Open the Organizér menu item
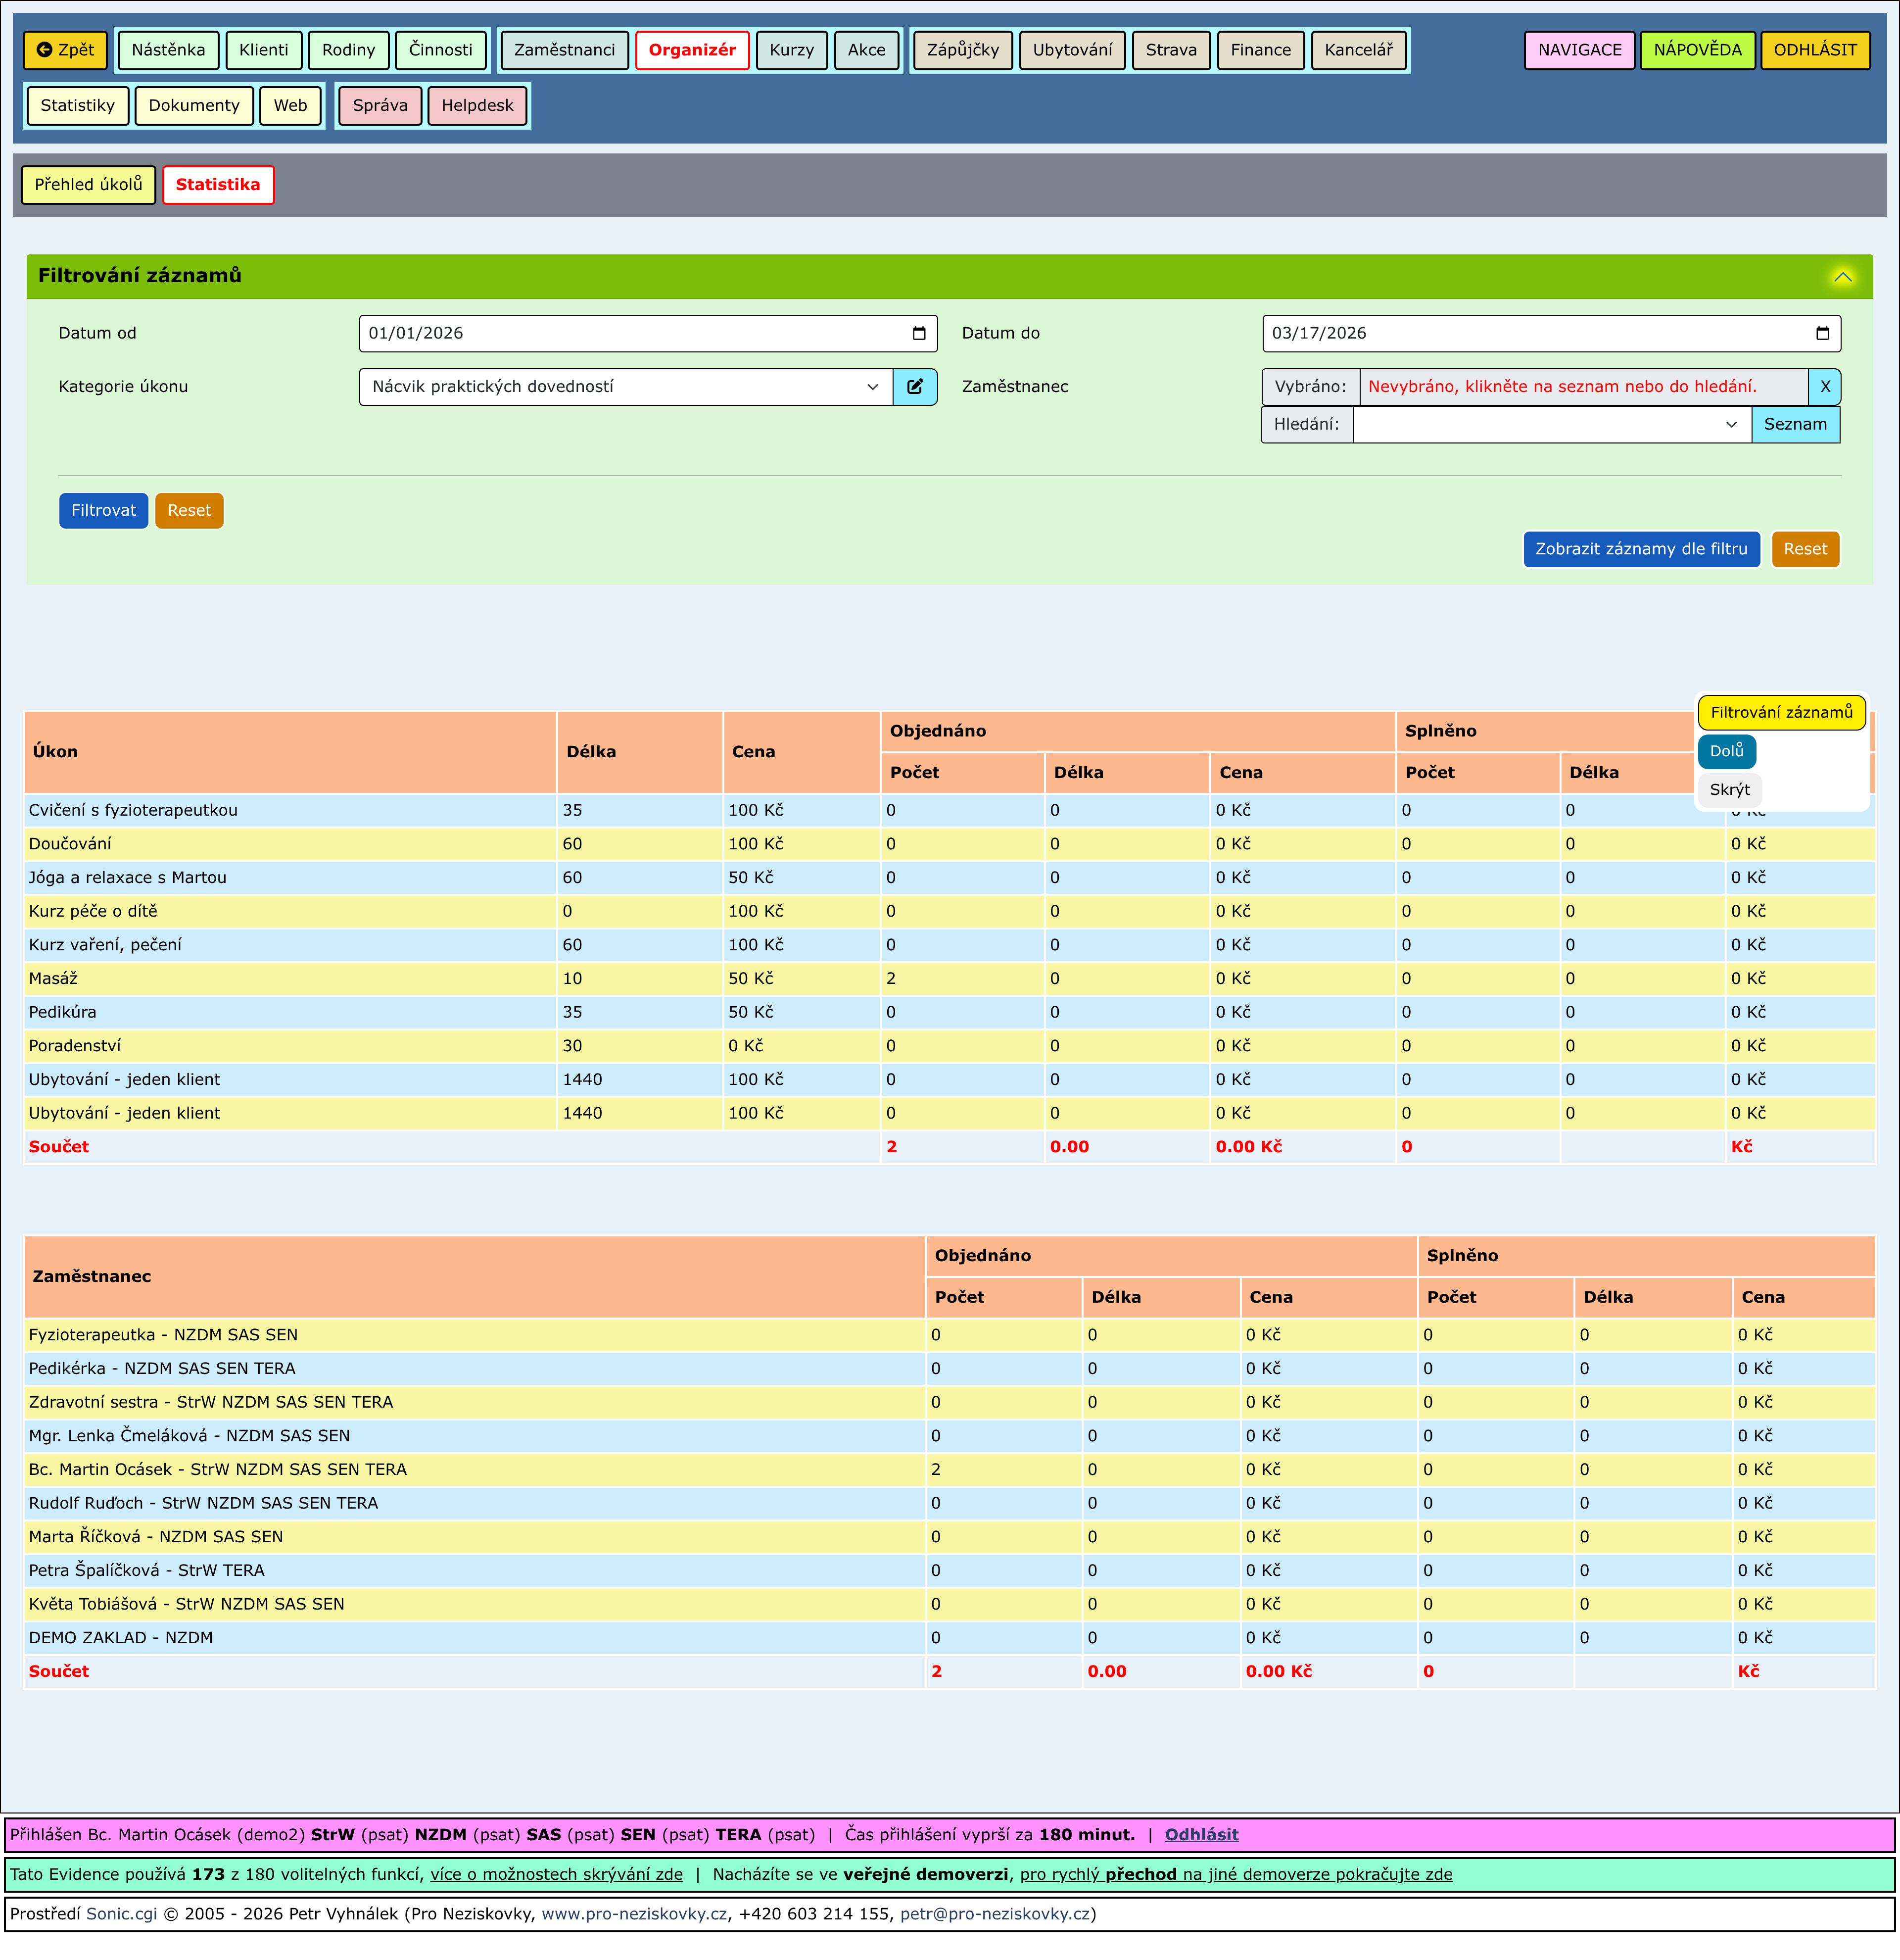 pos(692,50)
